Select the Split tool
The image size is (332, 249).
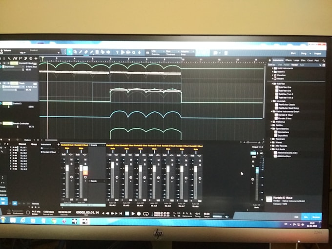(81, 52)
